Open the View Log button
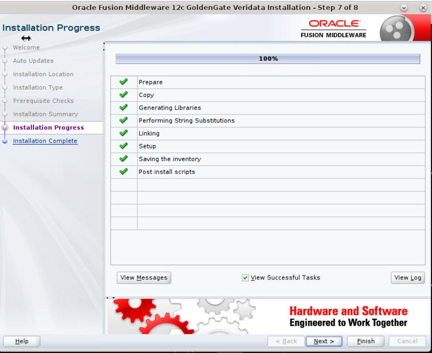 [x=407, y=278]
